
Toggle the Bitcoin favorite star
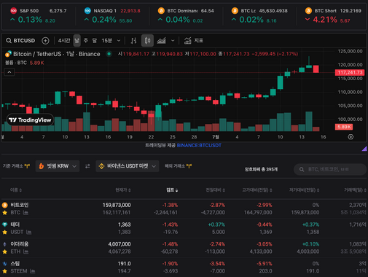[4, 213]
